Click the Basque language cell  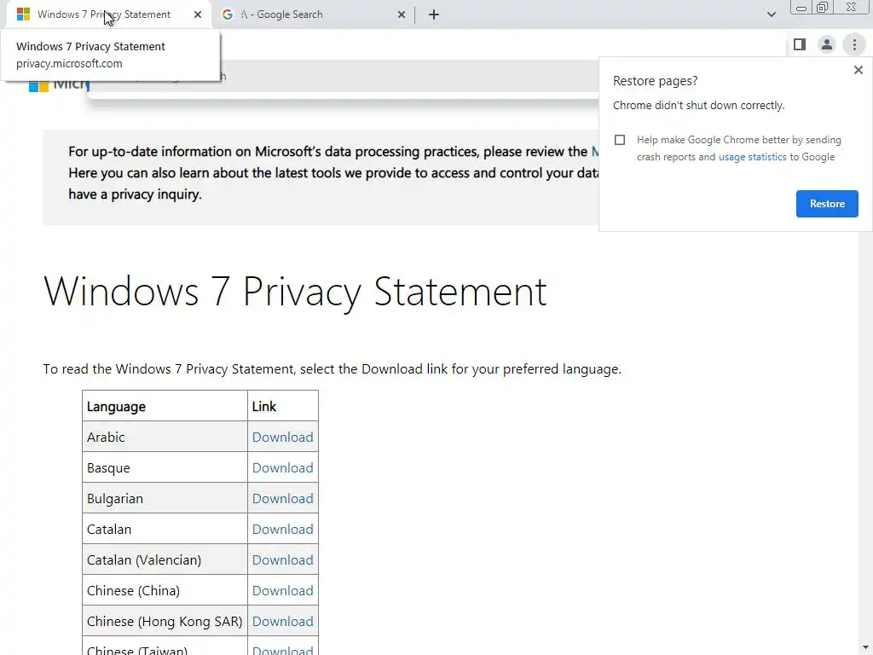click(x=165, y=467)
